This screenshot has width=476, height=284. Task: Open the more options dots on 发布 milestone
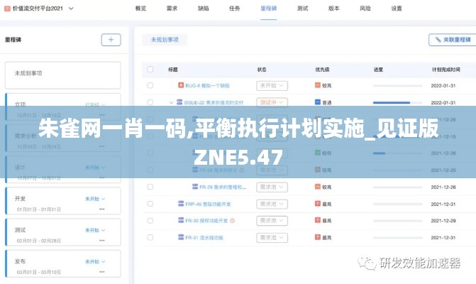[102, 272]
